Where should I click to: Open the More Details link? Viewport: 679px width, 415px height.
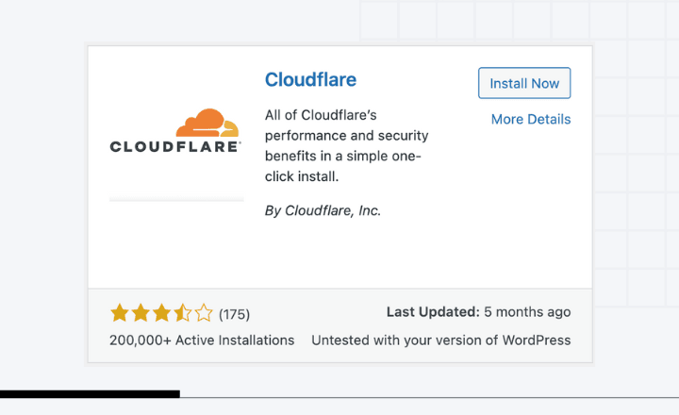click(x=530, y=119)
